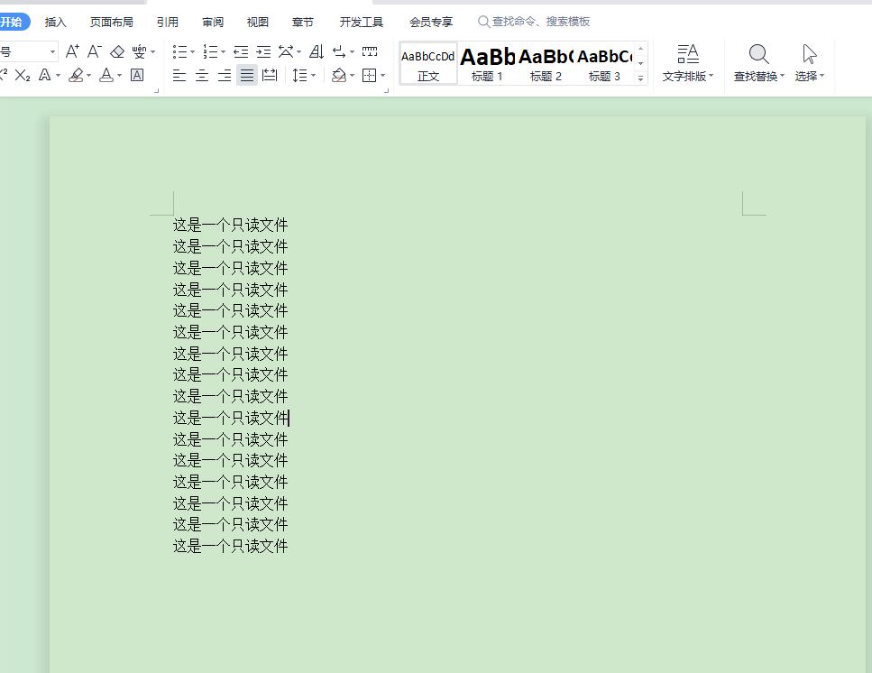This screenshot has height=673, width=872.
Task: Click the line spacing icon
Action: coord(299,75)
